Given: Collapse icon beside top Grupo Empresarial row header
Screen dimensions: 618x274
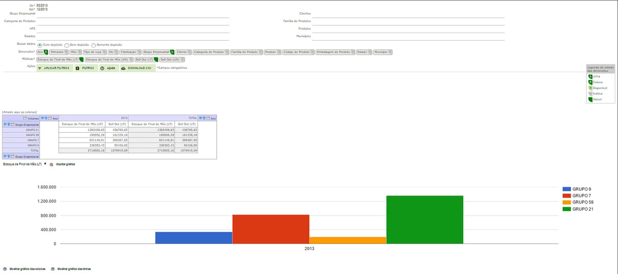Looking at the screenshot, I should pyautogui.click(x=13, y=124).
